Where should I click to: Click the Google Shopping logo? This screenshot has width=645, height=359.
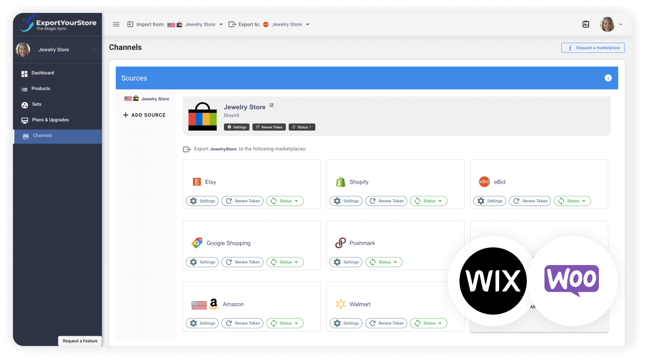197,243
